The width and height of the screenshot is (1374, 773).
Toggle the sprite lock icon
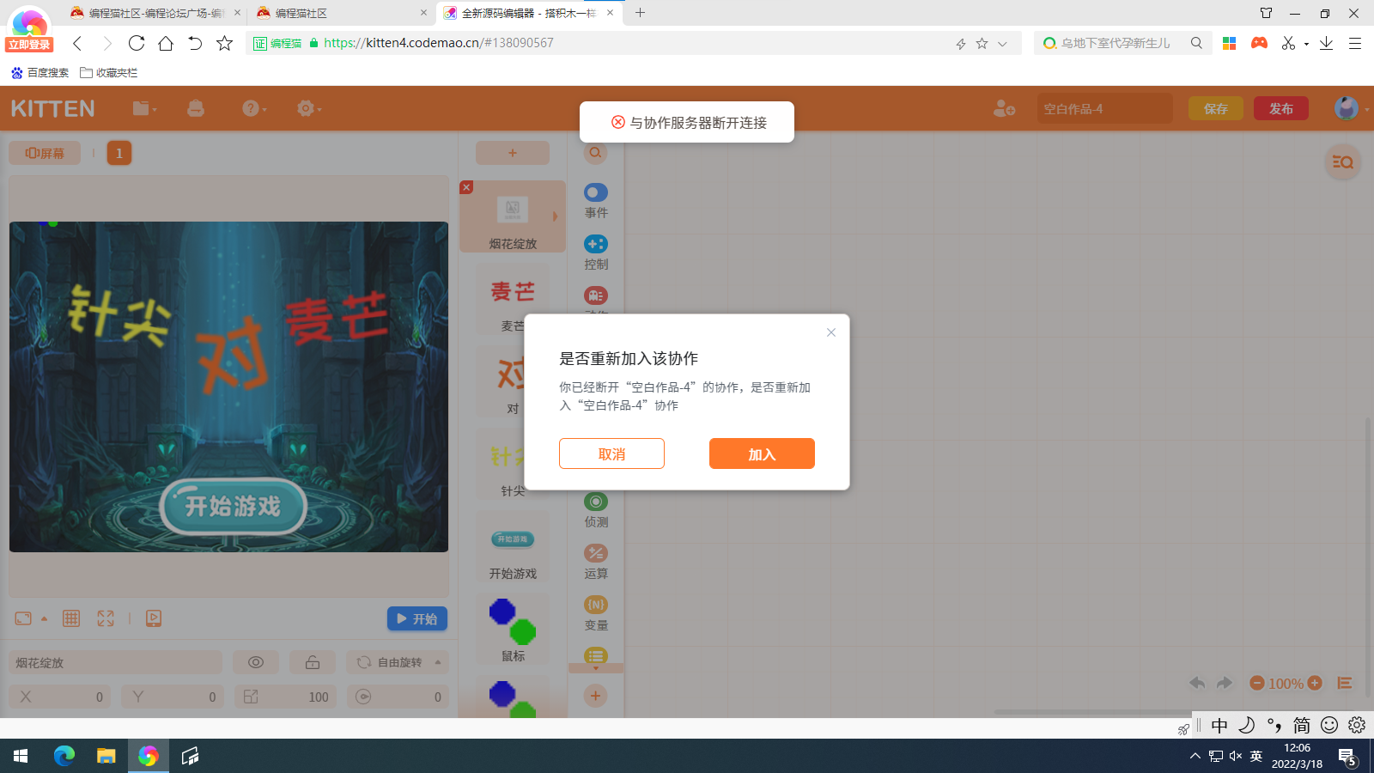pos(313,662)
